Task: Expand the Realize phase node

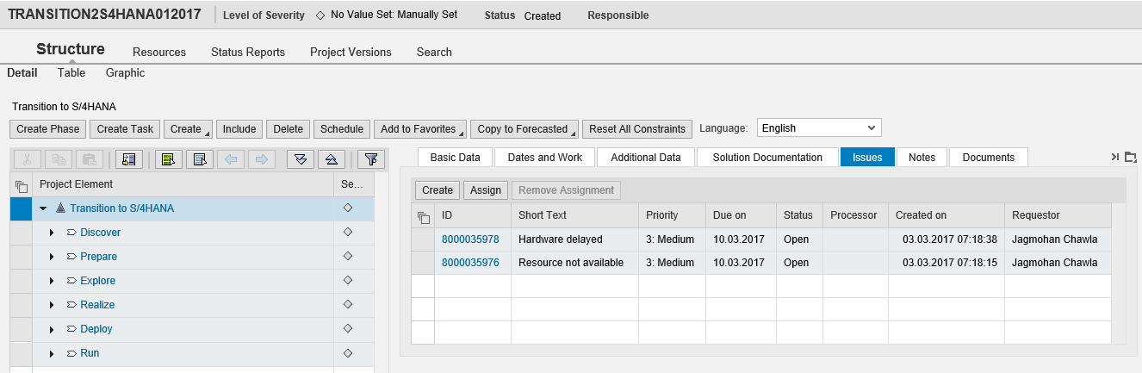Action: (x=52, y=305)
